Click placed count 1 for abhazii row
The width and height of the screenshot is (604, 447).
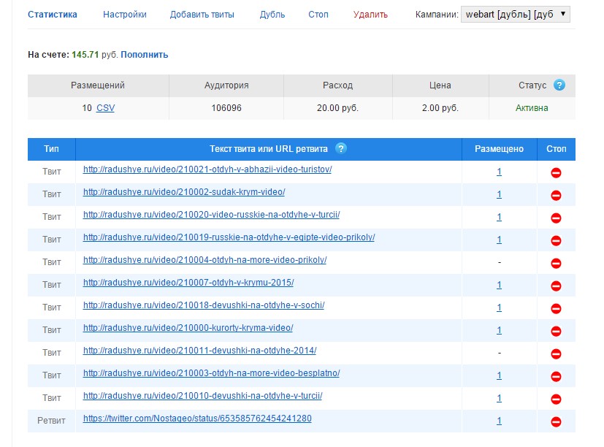click(x=500, y=172)
